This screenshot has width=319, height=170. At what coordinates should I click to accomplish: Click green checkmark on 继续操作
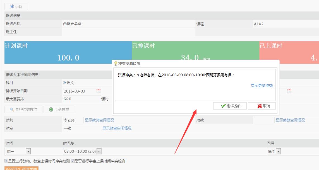click(x=223, y=106)
